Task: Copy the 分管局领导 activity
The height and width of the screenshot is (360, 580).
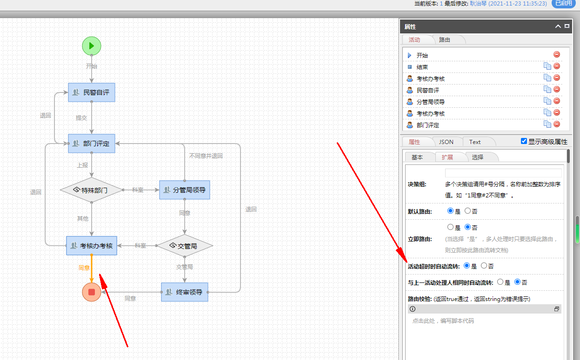Action: tap(547, 101)
